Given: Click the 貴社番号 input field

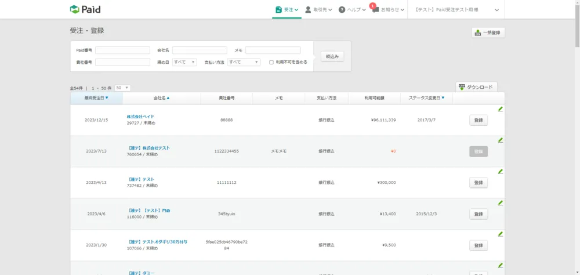Looking at the screenshot, I should tap(122, 62).
